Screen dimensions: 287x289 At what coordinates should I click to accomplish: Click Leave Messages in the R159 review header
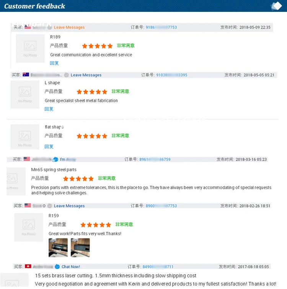point(69,206)
